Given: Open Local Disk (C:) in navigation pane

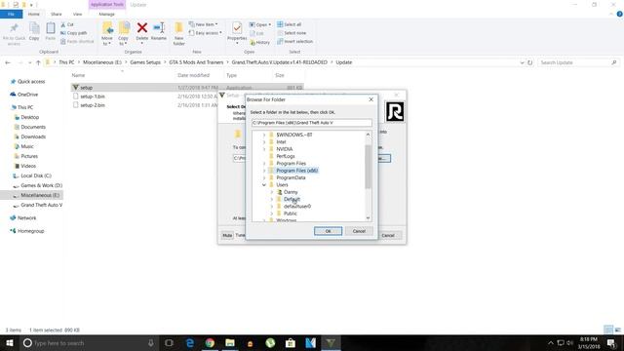Looking at the screenshot, I should (x=35, y=175).
